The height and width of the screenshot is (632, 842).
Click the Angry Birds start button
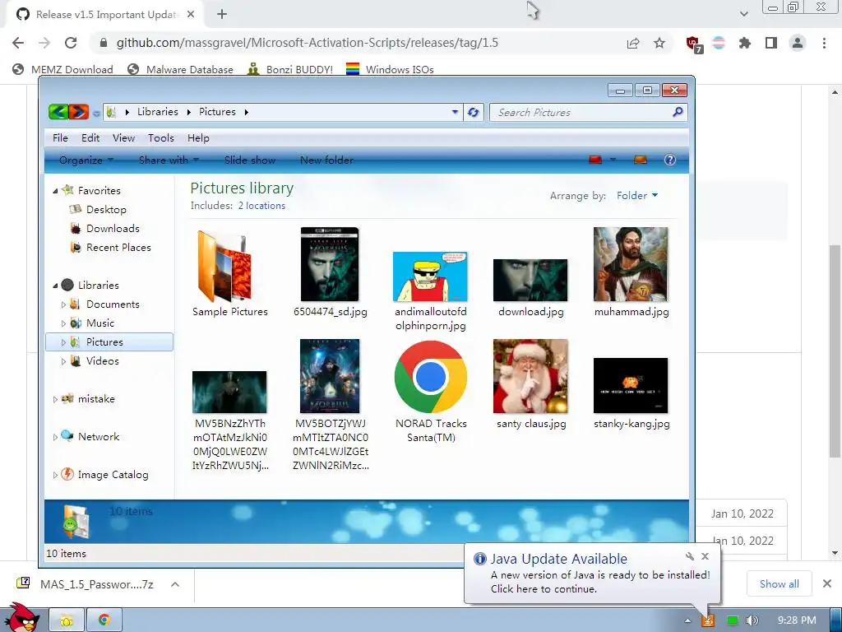22,618
